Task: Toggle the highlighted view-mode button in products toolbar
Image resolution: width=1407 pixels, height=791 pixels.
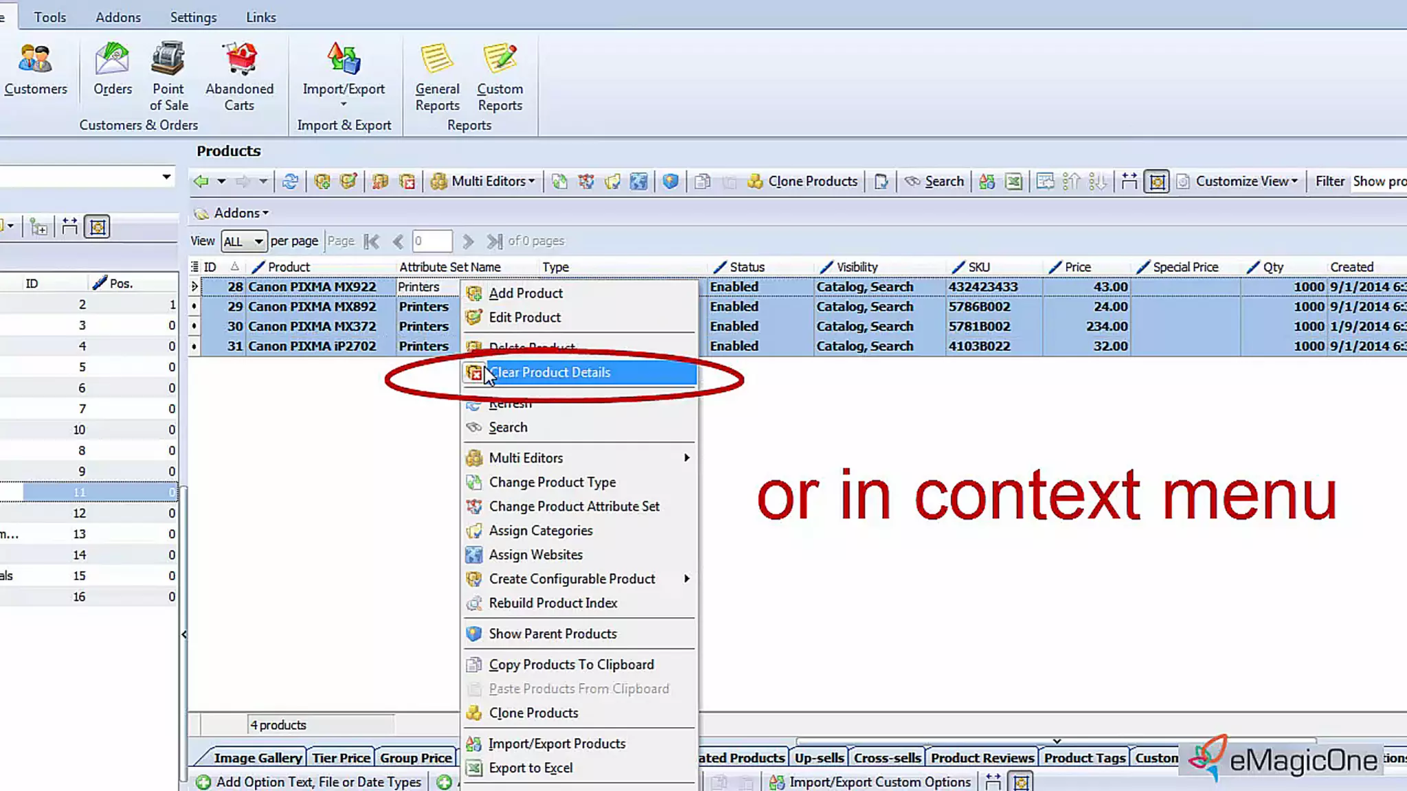Action: (1156, 181)
